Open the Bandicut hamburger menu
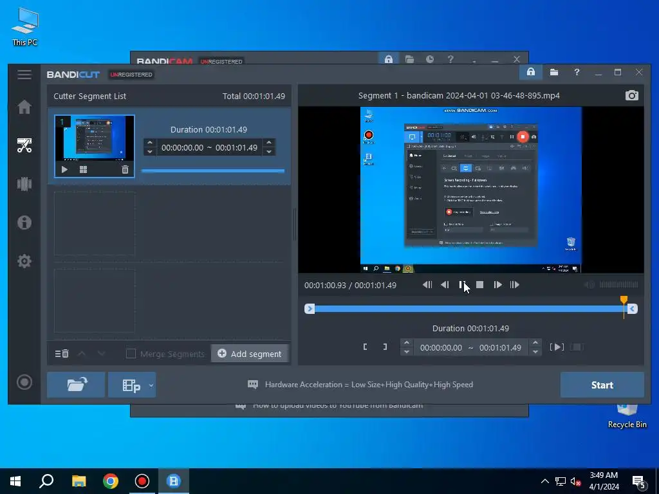The height and width of the screenshot is (494, 659). pos(24,75)
